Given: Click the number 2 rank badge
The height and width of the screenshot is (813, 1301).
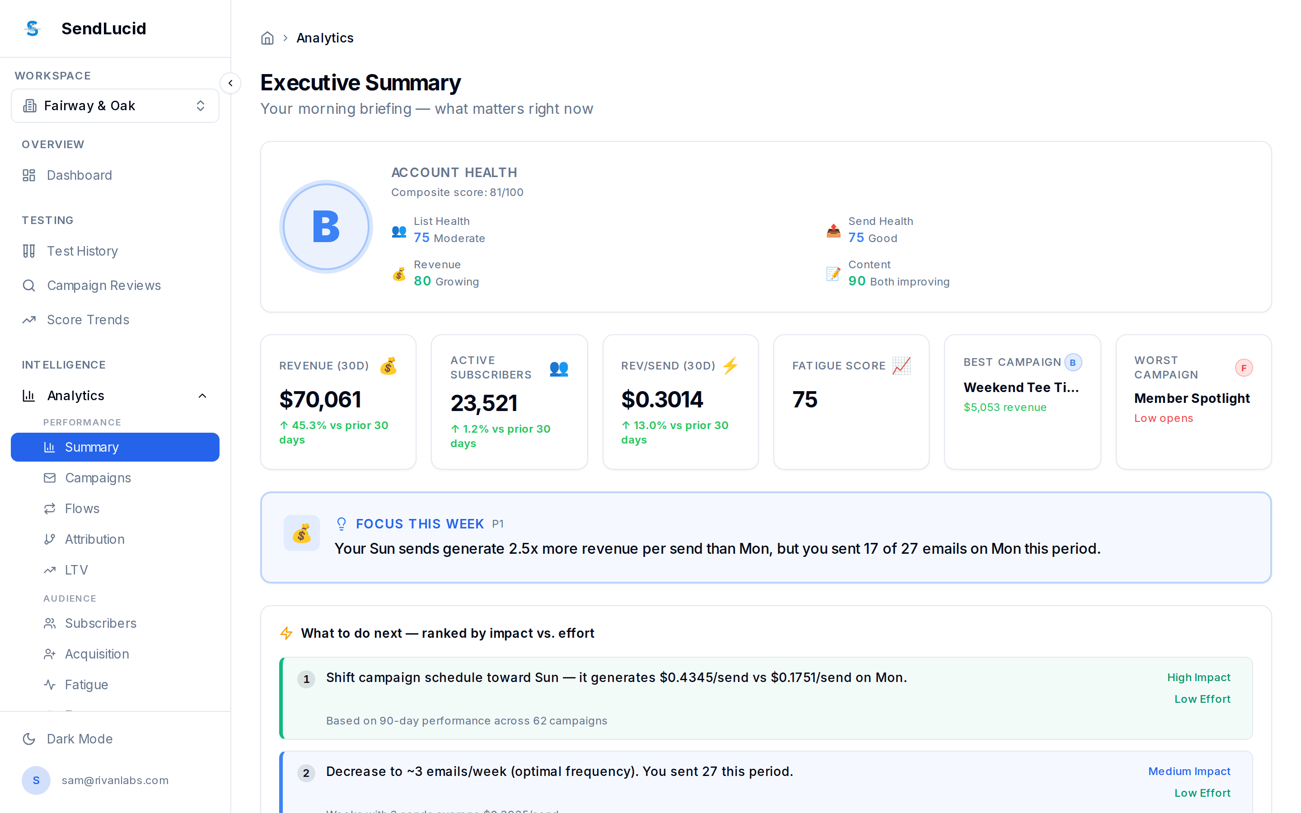Looking at the screenshot, I should 306,773.
